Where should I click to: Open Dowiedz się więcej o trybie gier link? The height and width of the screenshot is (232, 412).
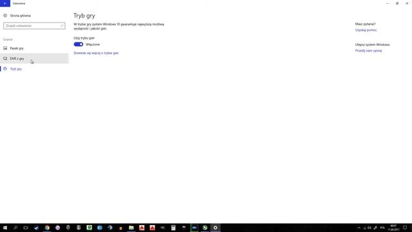click(x=96, y=53)
